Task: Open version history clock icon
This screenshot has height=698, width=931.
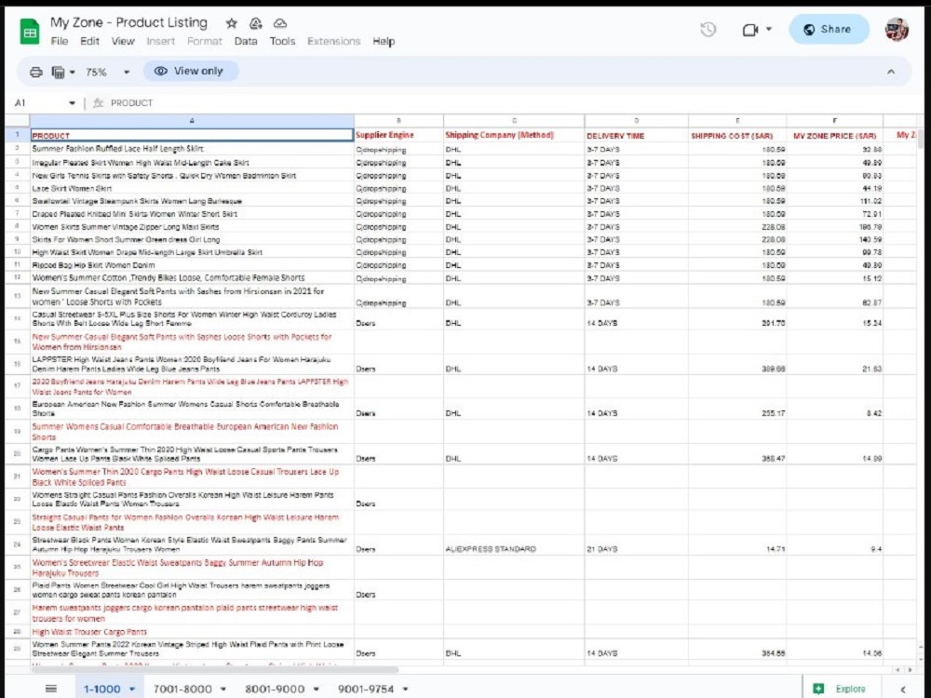Action: point(708,29)
